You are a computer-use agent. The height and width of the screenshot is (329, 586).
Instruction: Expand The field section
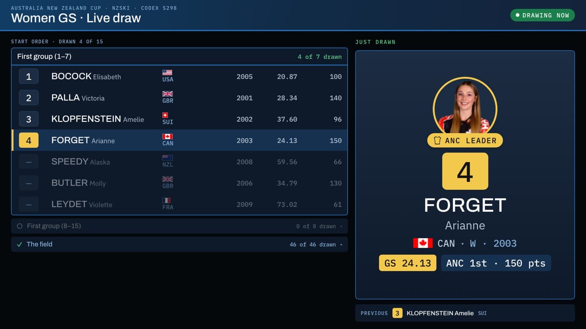point(179,245)
